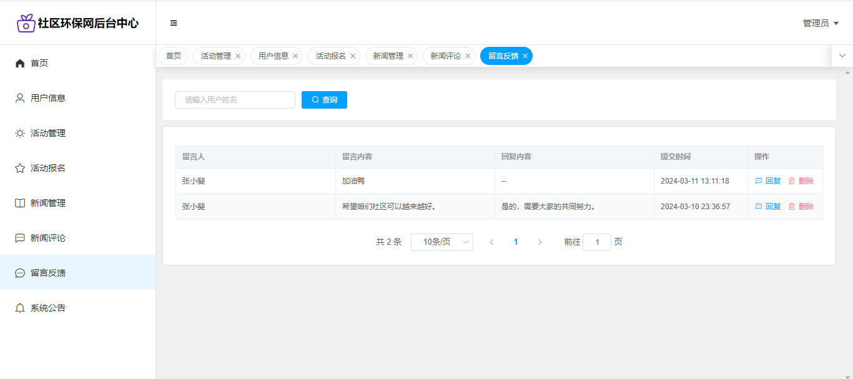Close the 活动管理 tab
The image size is (853, 379).
[238, 56]
